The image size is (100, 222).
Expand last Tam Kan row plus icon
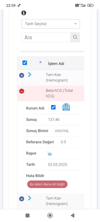(x=22, y=199)
